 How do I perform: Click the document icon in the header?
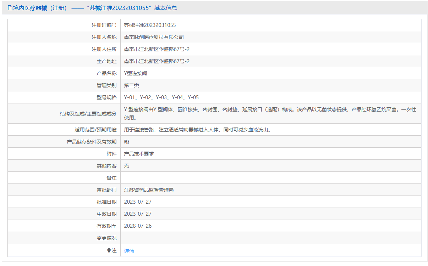click(x=10, y=8)
